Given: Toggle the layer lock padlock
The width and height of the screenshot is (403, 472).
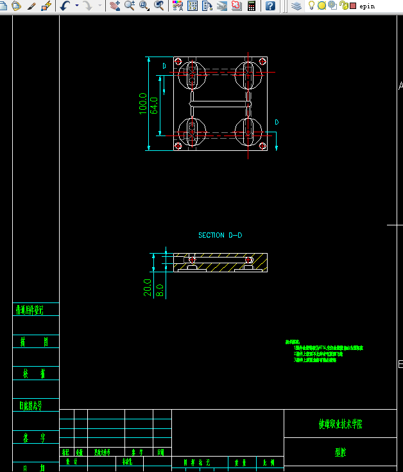Looking at the screenshot, I should [x=343, y=5].
